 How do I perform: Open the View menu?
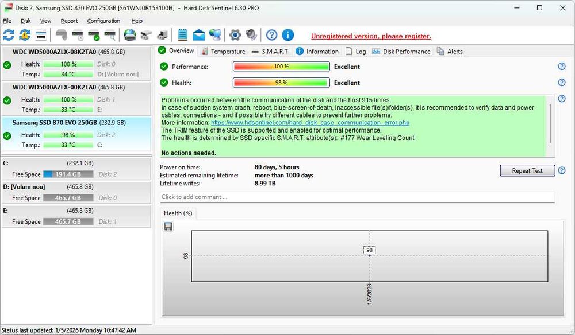tap(45, 21)
